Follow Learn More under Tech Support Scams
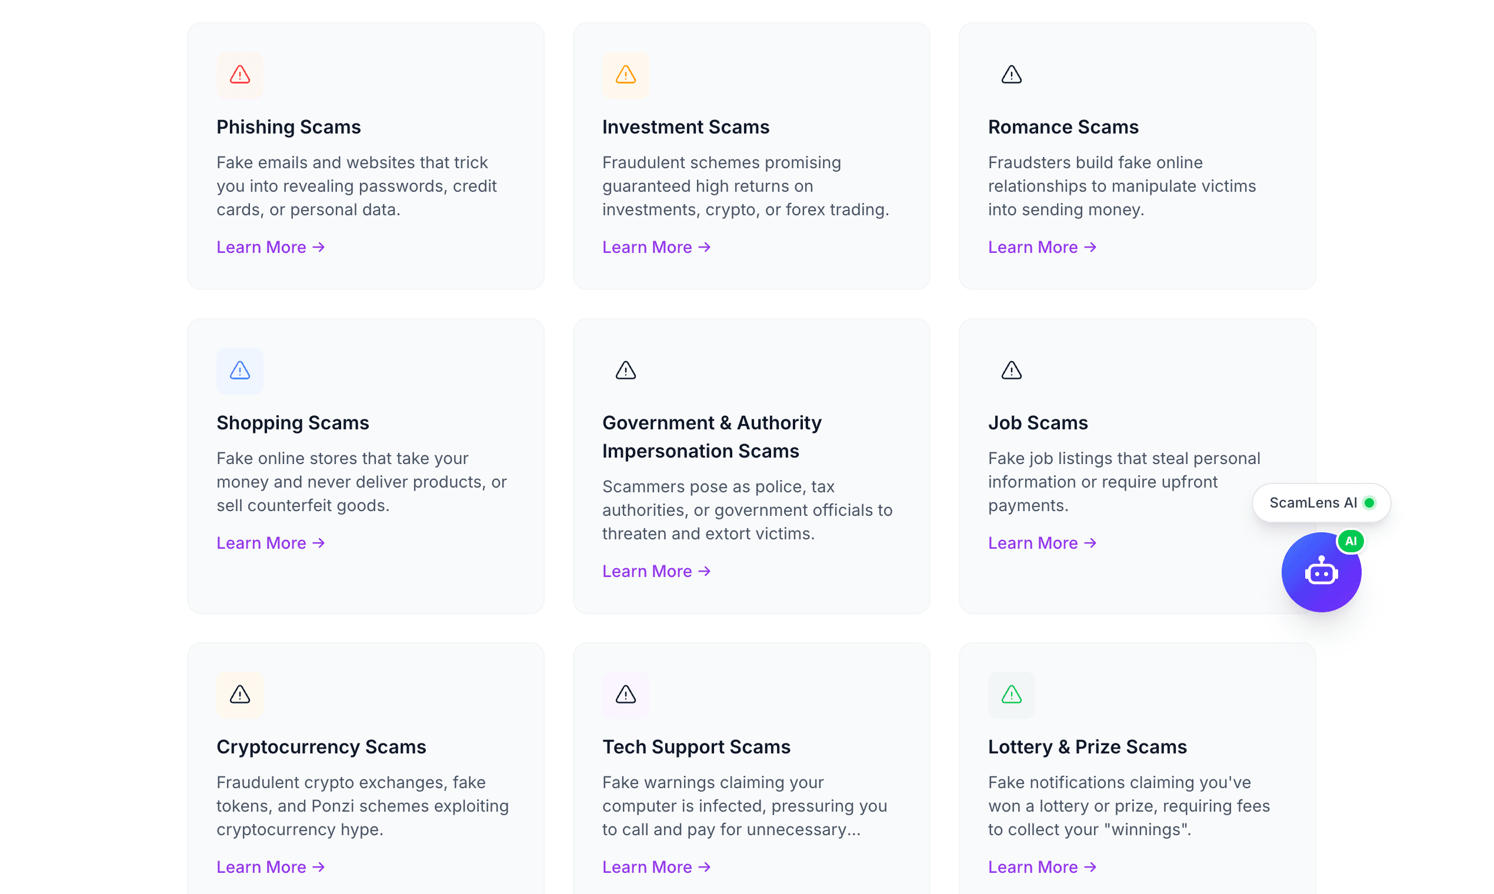The image size is (1494, 894). point(656,867)
